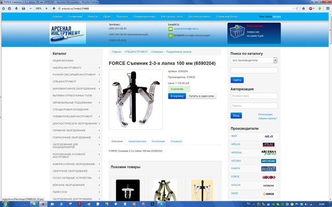The height and width of the screenshot is (207, 332).
Task: Switch to the Характеристики tab
Action: (x=137, y=141)
